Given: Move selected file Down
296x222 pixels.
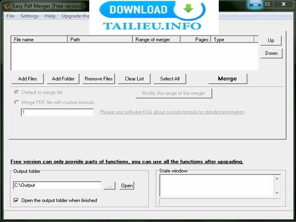Looking at the screenshot, I should pyautogui.click(x=271, y=53).
